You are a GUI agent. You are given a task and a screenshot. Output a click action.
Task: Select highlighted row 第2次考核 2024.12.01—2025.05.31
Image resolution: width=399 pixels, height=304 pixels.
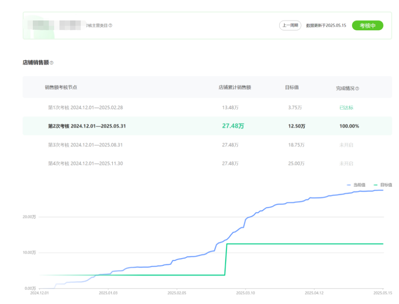coord(87,126)
